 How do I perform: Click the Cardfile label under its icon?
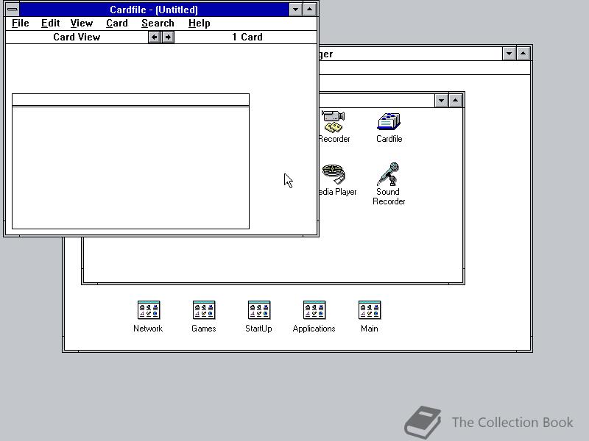[x=389, y=139]
